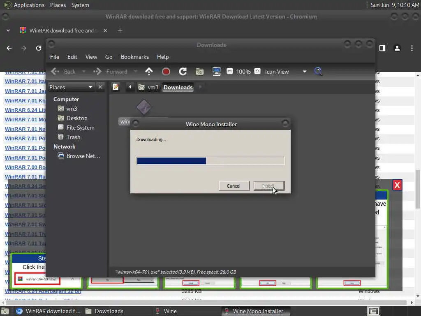Click the show desktop icon in bottom panel
Image resolution: width=421 pixels, height=316 pixels.
(5, 311)
